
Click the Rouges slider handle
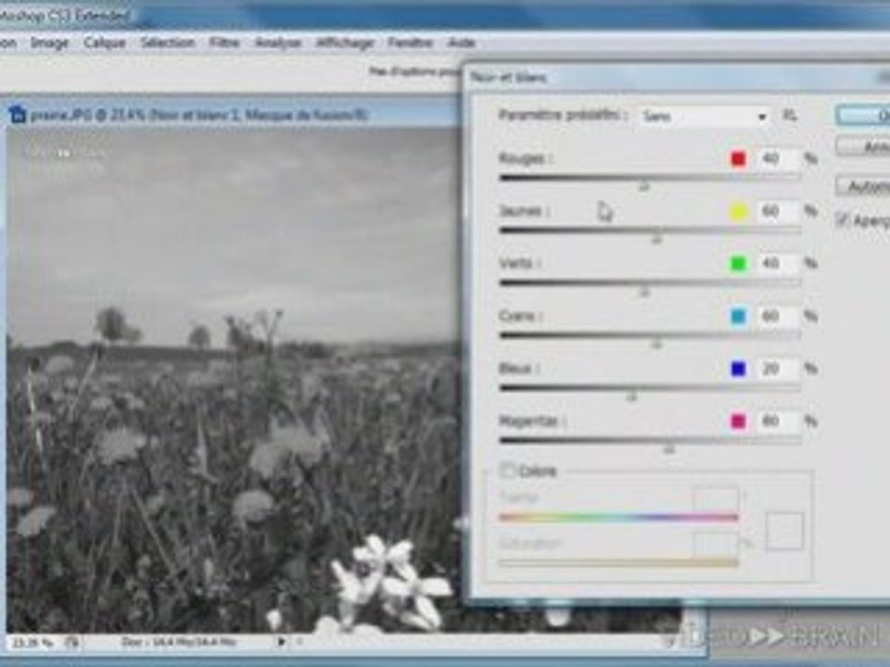click(643, 186)
